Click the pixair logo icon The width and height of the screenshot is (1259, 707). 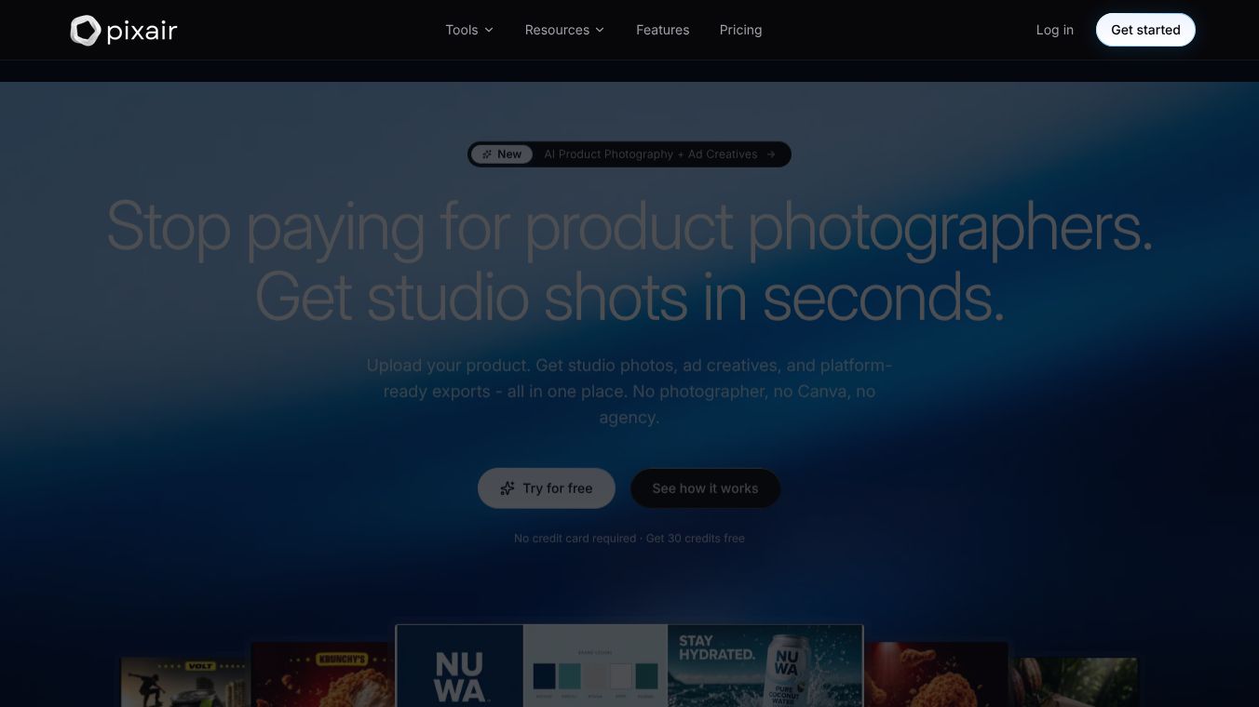(85, 31)
